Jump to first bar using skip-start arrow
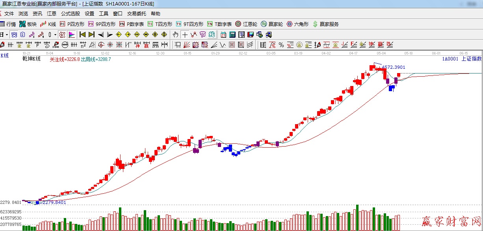This screenshot has width=483, height=231. (82, 35)
